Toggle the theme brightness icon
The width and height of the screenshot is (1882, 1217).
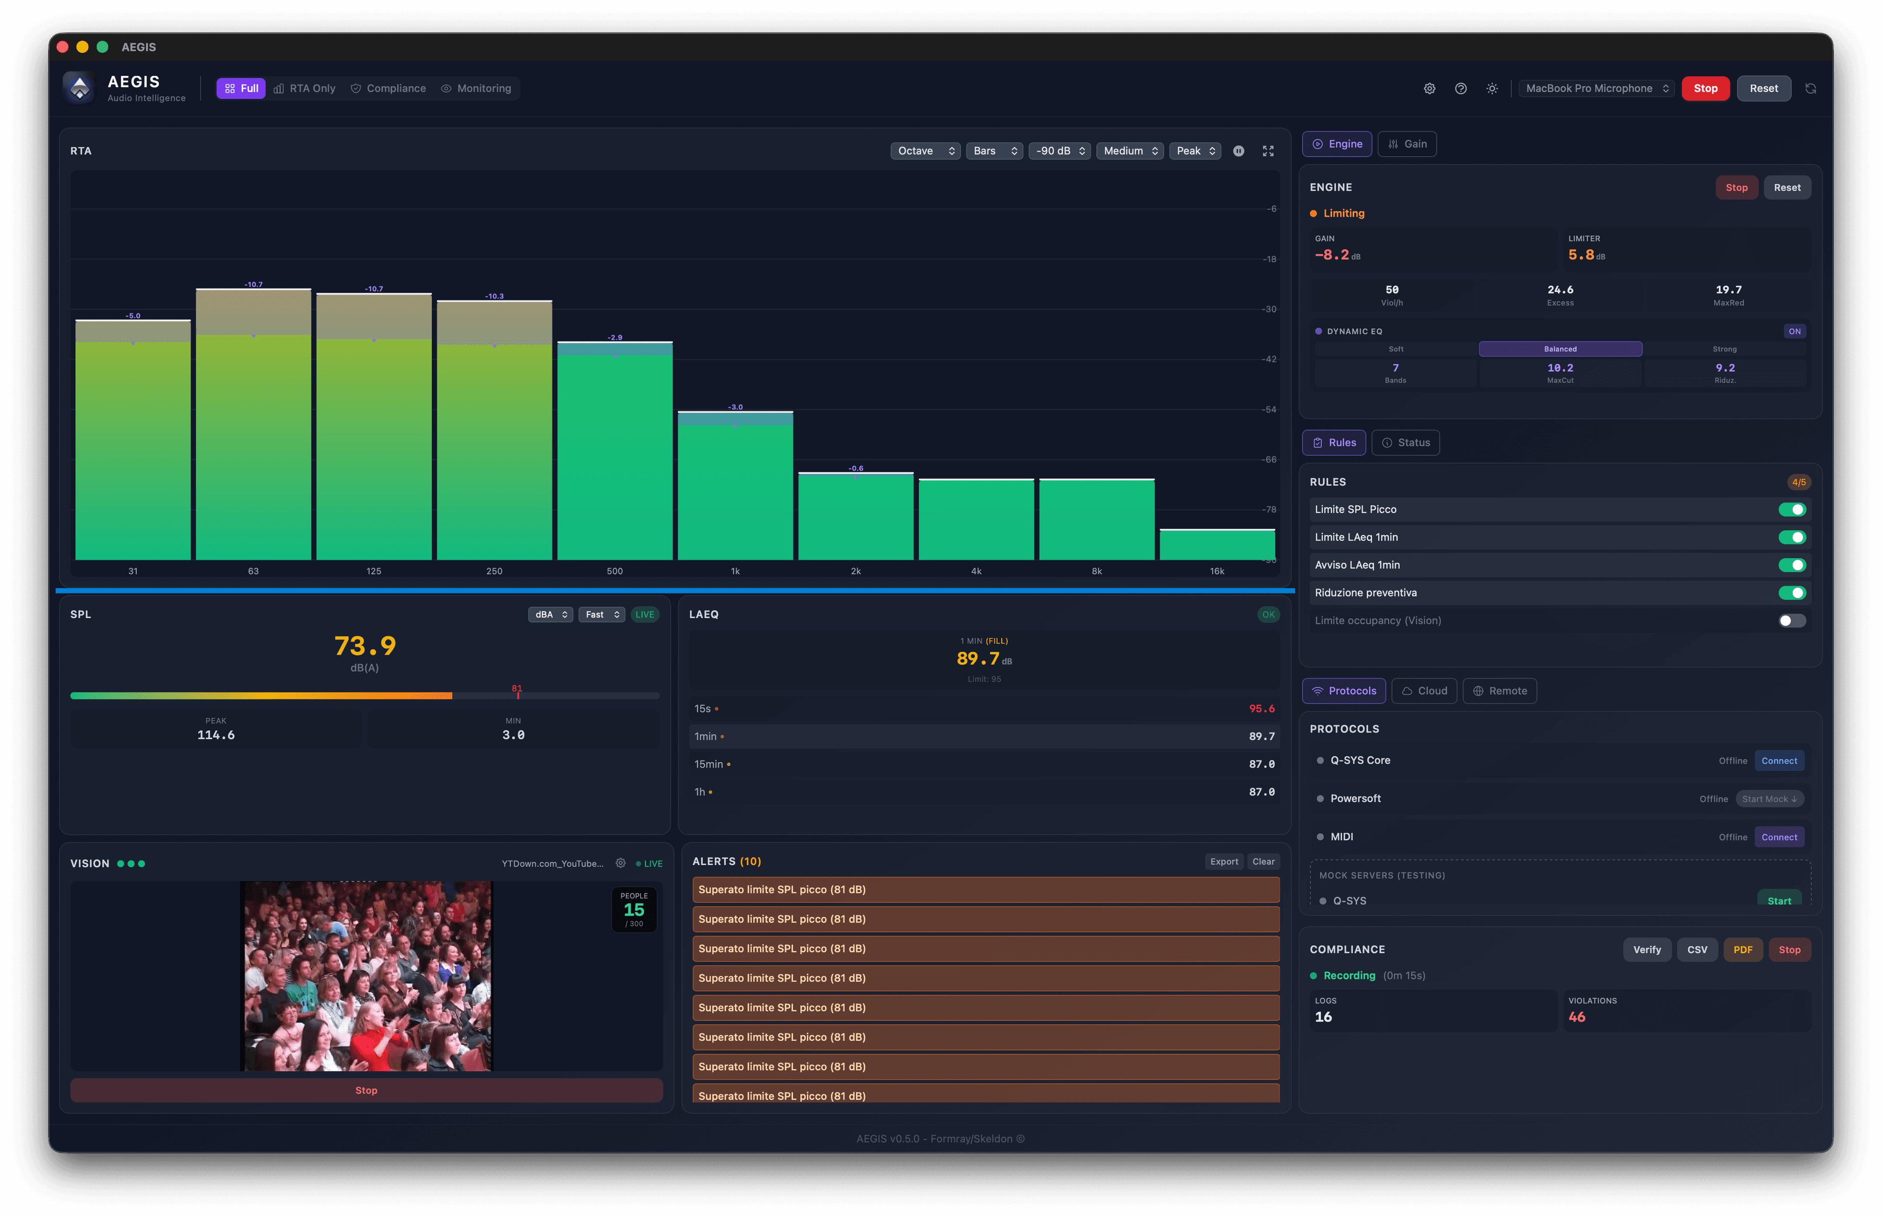click(1492, 89)
